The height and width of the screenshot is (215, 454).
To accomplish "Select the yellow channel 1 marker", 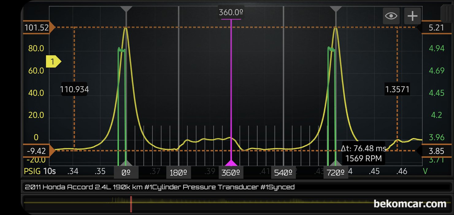I will pos(53,62).
